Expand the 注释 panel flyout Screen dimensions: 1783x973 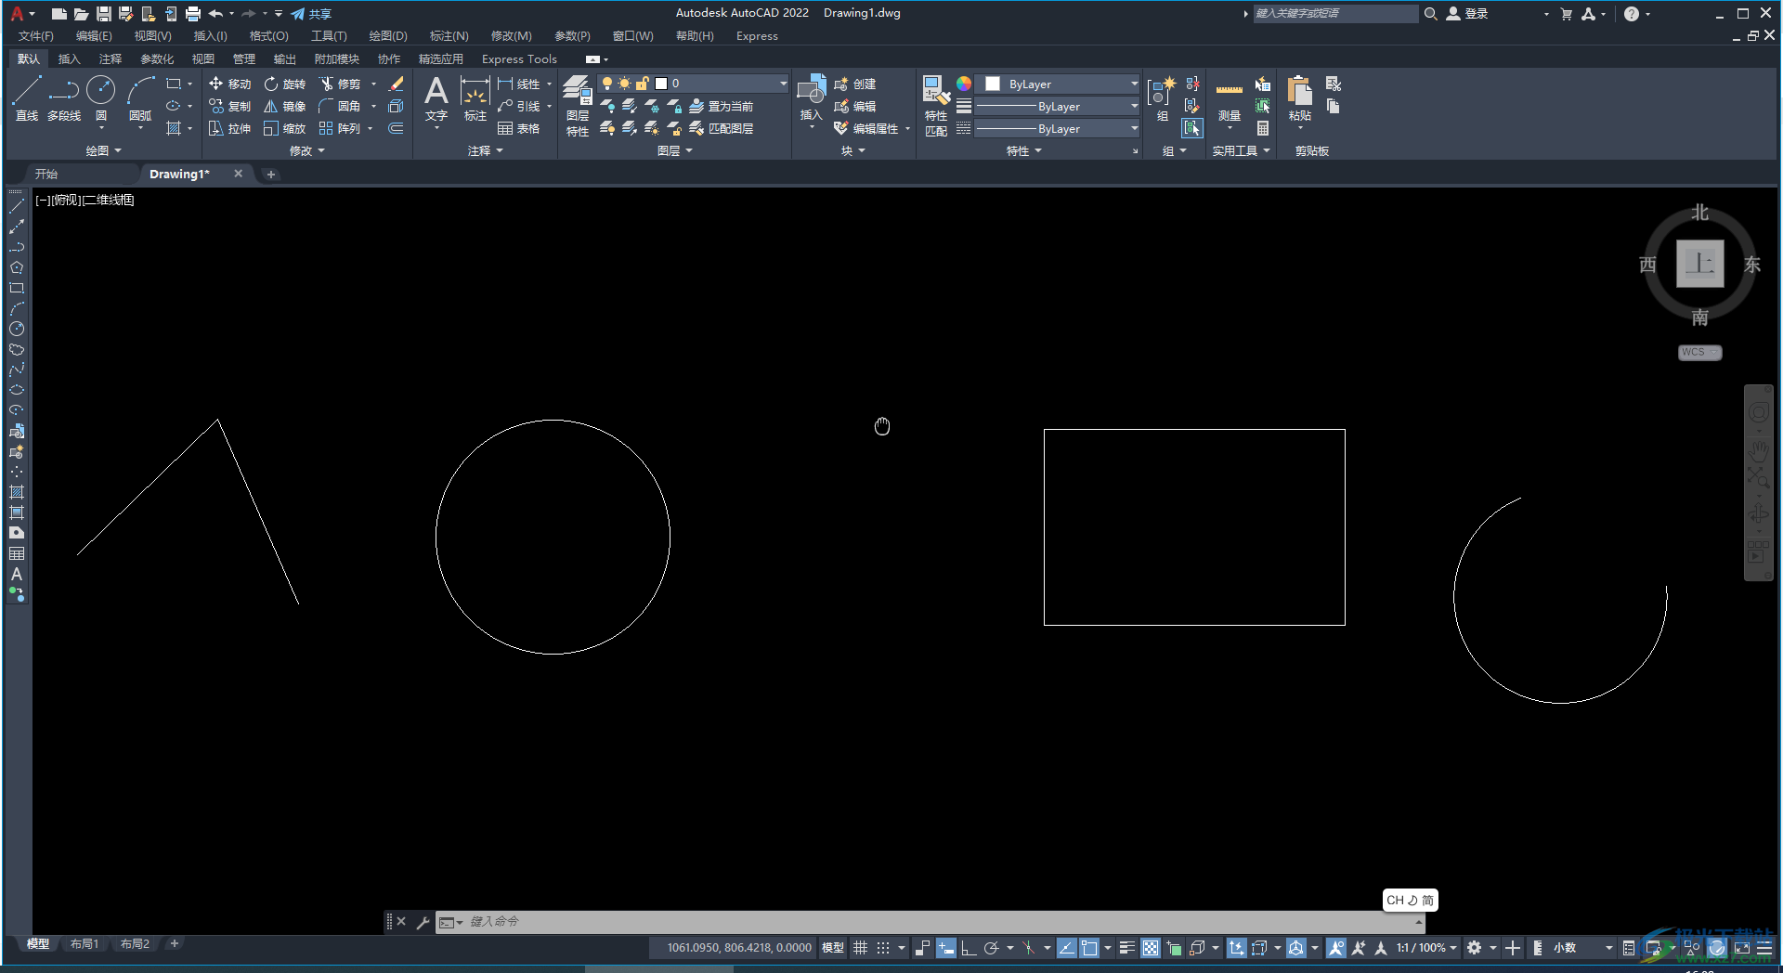(485, 150)
